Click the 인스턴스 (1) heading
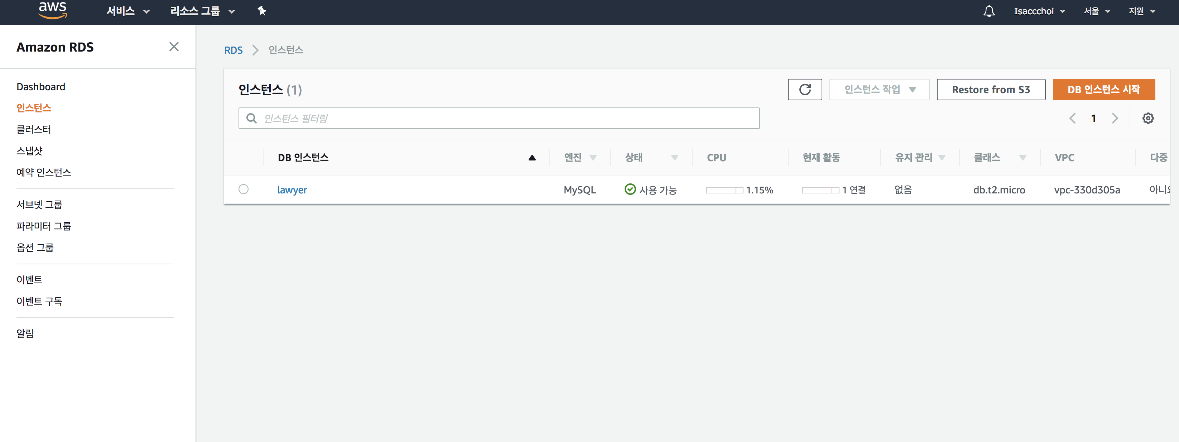 pos(270,90)
